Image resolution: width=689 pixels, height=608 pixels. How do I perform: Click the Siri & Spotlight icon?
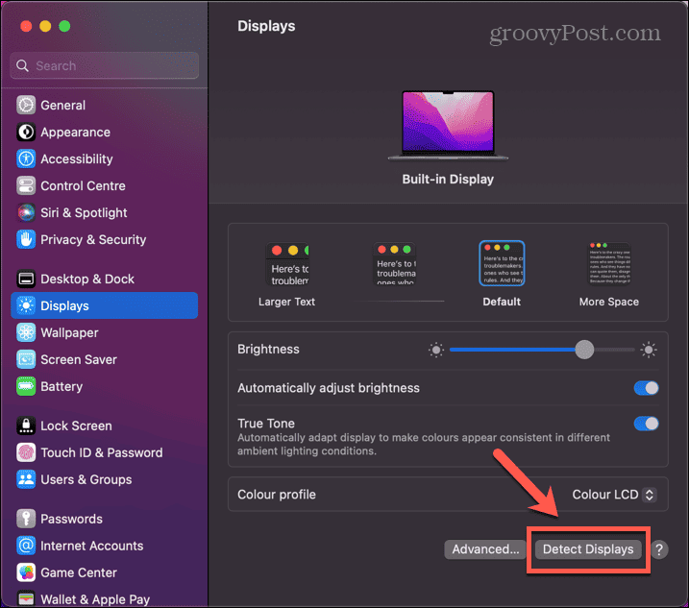[26, 212]
